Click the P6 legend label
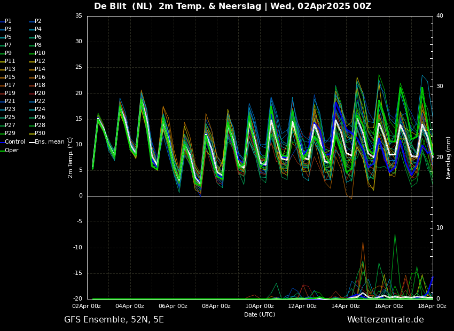454x331 pixels. pyautogui.click(x=36, y=37)
